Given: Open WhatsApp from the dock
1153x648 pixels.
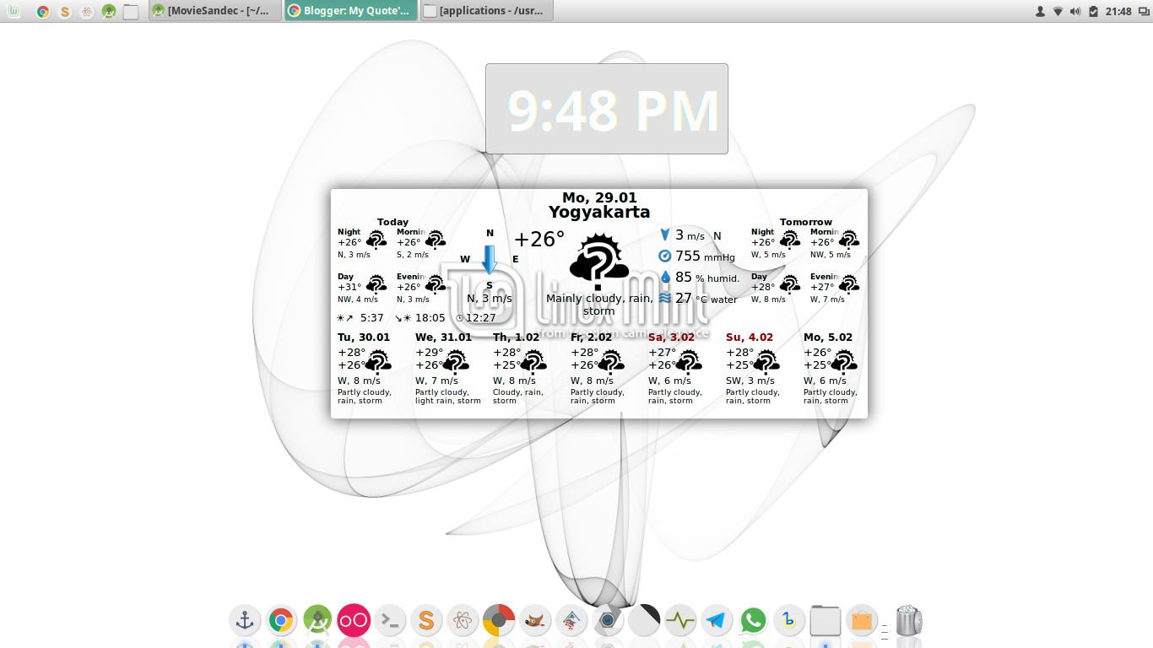Looking at the screenshot, I should pos(753,621).
